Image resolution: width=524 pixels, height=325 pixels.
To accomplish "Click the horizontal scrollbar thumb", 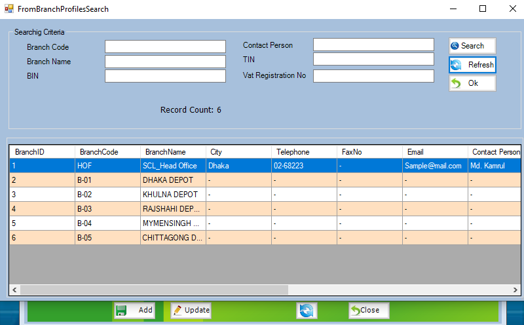I will click(154, 290).
